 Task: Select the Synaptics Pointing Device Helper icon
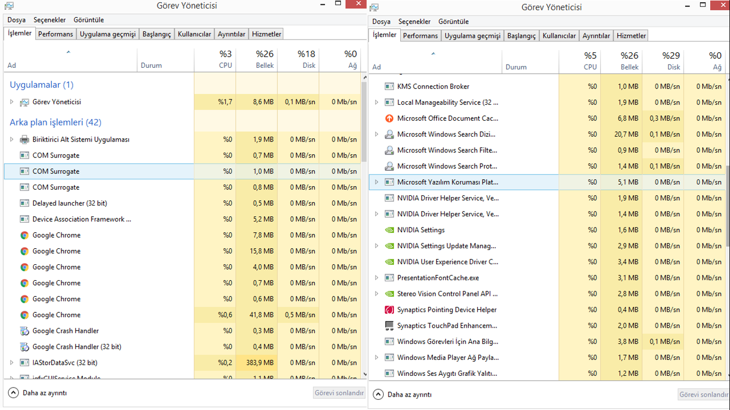[389, 310]
